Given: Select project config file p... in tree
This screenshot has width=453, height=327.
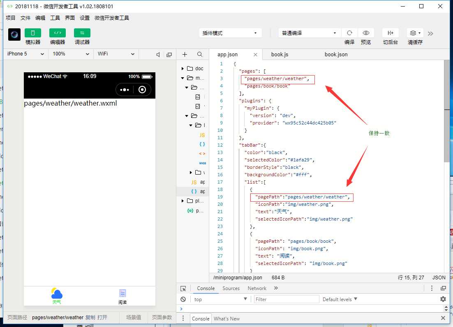Looking at the screenshot, I should (195, 211).
